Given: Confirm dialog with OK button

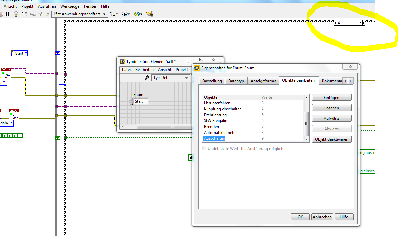Looking at the screenshot, I should tap(300, 217).
